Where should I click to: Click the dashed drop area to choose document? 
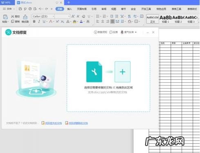108,78
